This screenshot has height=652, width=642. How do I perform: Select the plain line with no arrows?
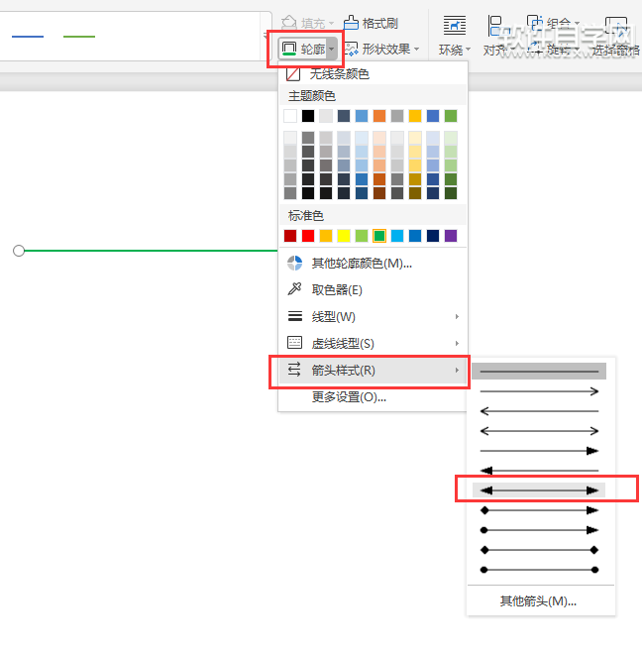[540, 372]
